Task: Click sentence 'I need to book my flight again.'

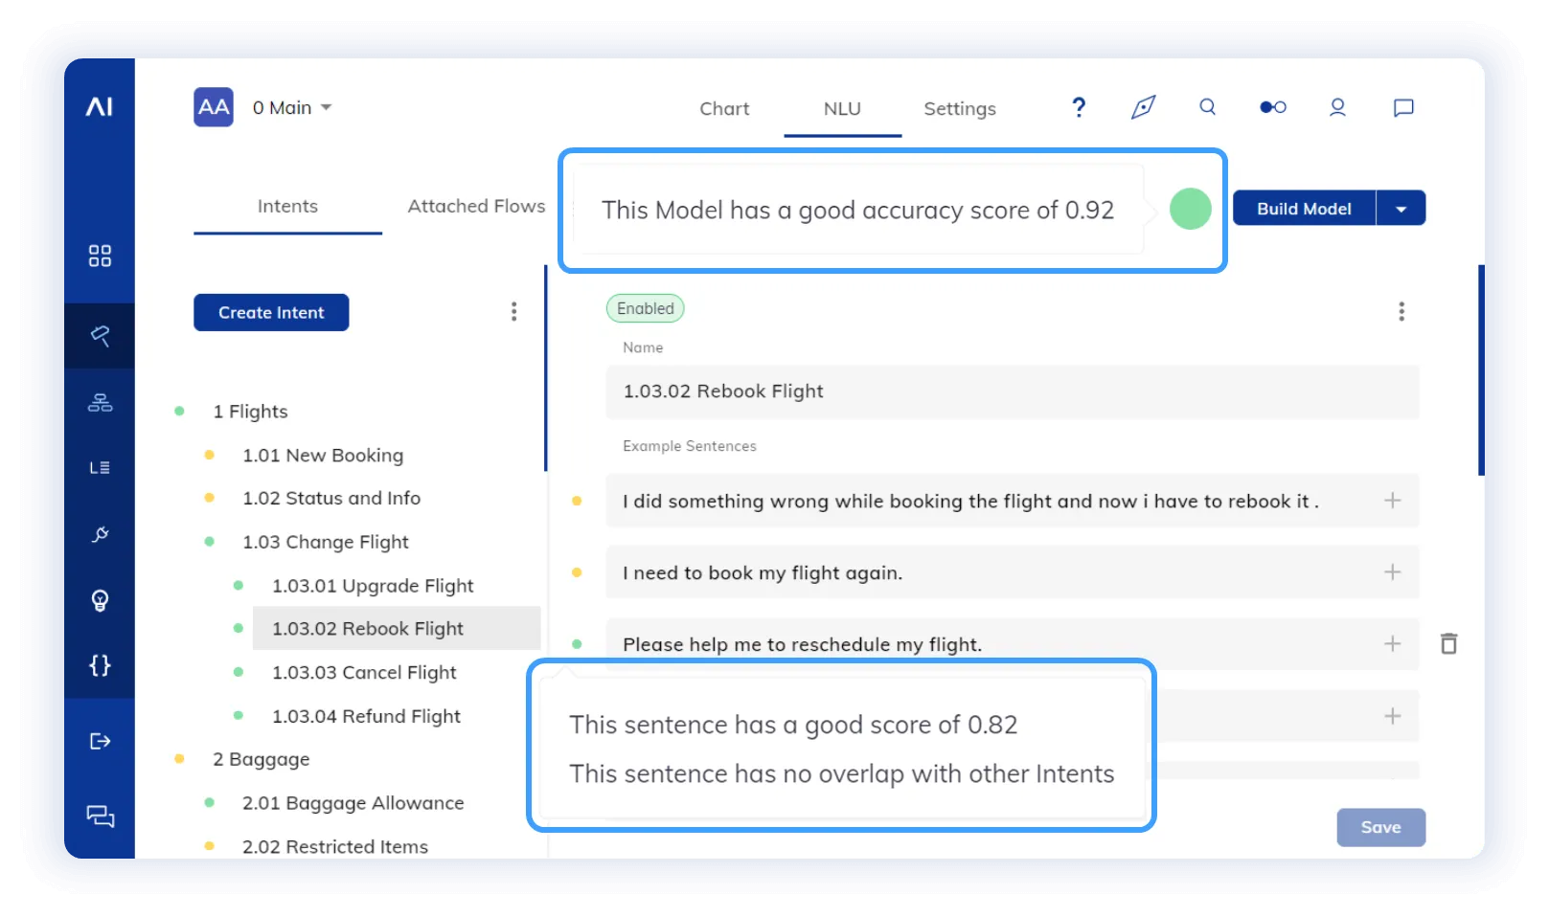Action: click(1013, 572)
